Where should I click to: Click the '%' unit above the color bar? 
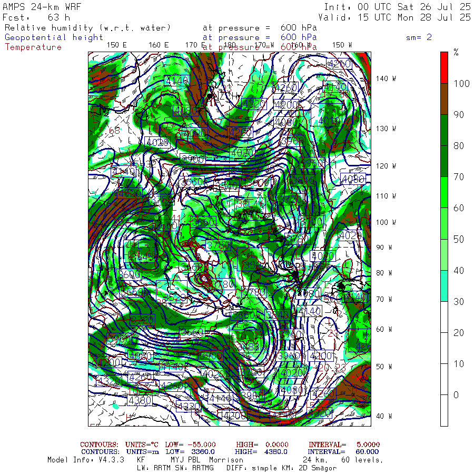click(x=456, y=53)
